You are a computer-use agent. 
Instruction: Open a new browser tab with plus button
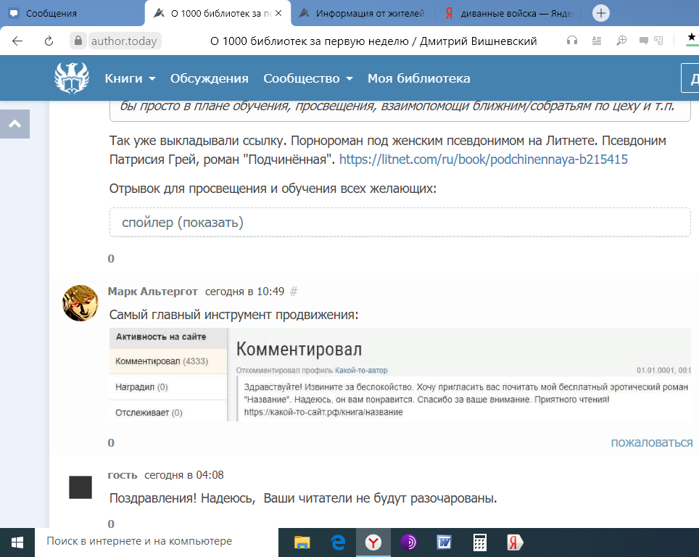tap(601, 13)
